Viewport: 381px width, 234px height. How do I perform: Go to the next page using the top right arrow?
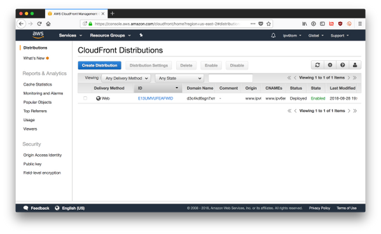[349, 78]
